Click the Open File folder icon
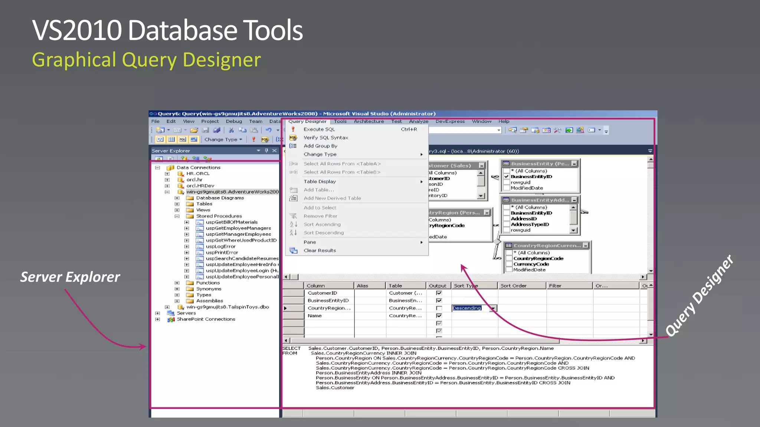760x427 pixels. pos(194,130)
